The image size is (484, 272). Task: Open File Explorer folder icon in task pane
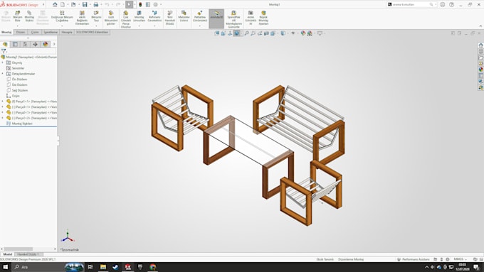481,58
